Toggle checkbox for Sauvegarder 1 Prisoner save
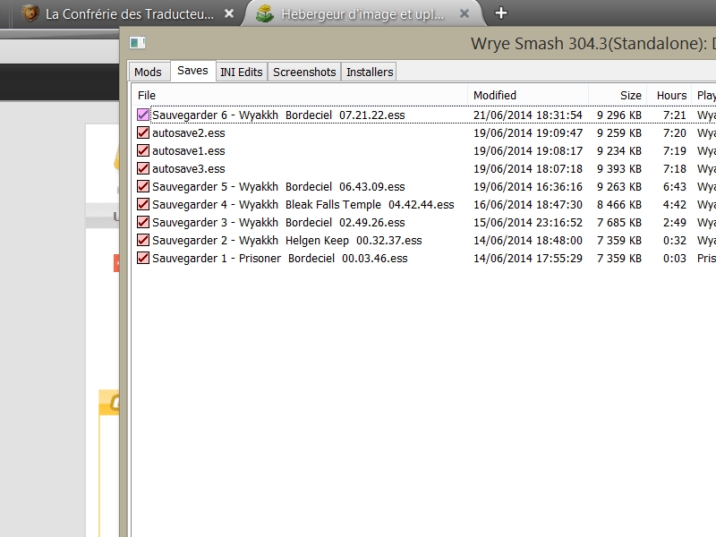This screenshot has height=537, width=716. click(143, 258)
